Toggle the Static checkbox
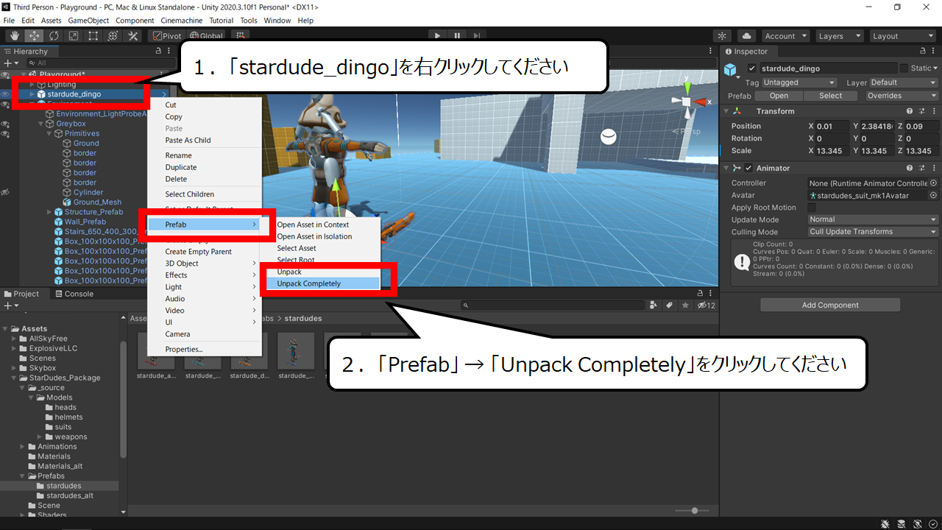The height and width of the screenshot is (530, 942). 904,68
